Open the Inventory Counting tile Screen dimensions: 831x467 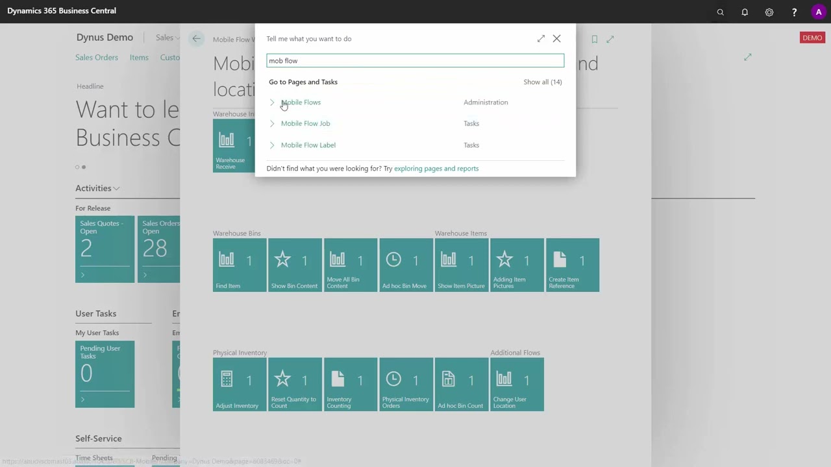tap(351, 384)
